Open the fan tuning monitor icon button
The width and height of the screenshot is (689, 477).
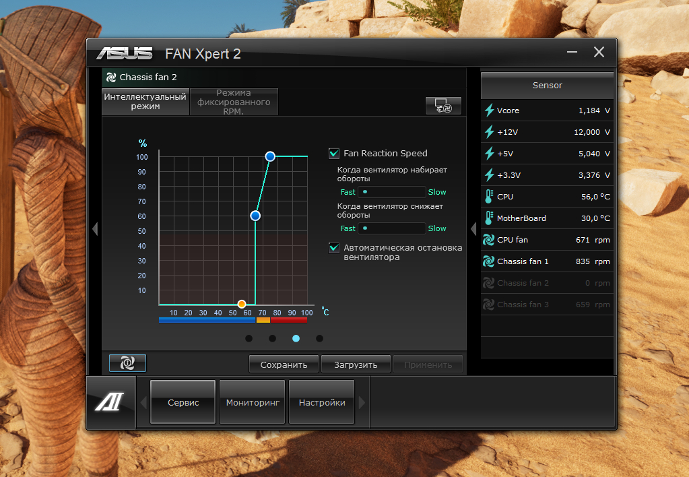[443, 106]
